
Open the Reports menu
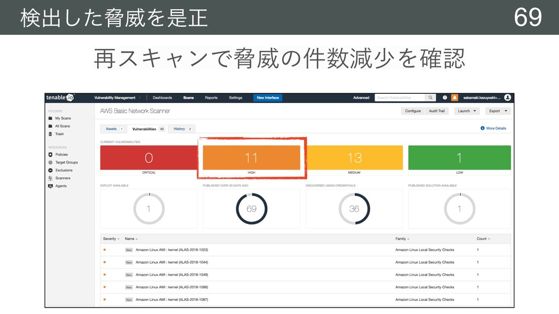211,98
